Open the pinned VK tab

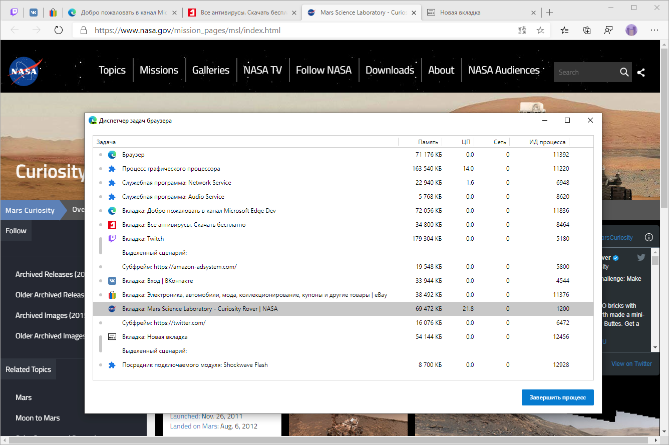[34, 13]
